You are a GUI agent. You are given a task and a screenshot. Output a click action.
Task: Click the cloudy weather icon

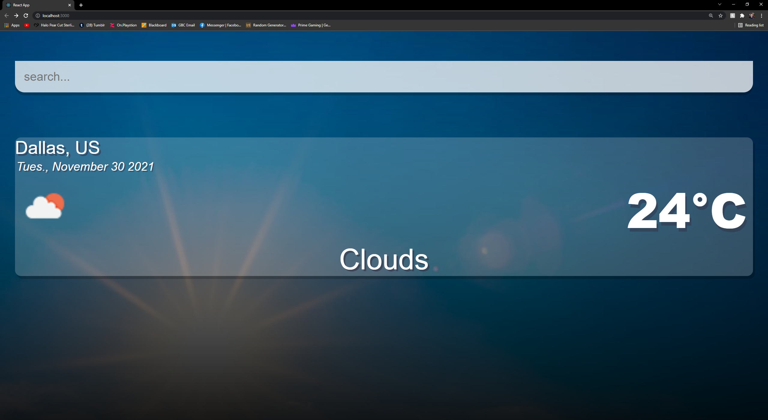pyautogui.click(x=45, y=206)
